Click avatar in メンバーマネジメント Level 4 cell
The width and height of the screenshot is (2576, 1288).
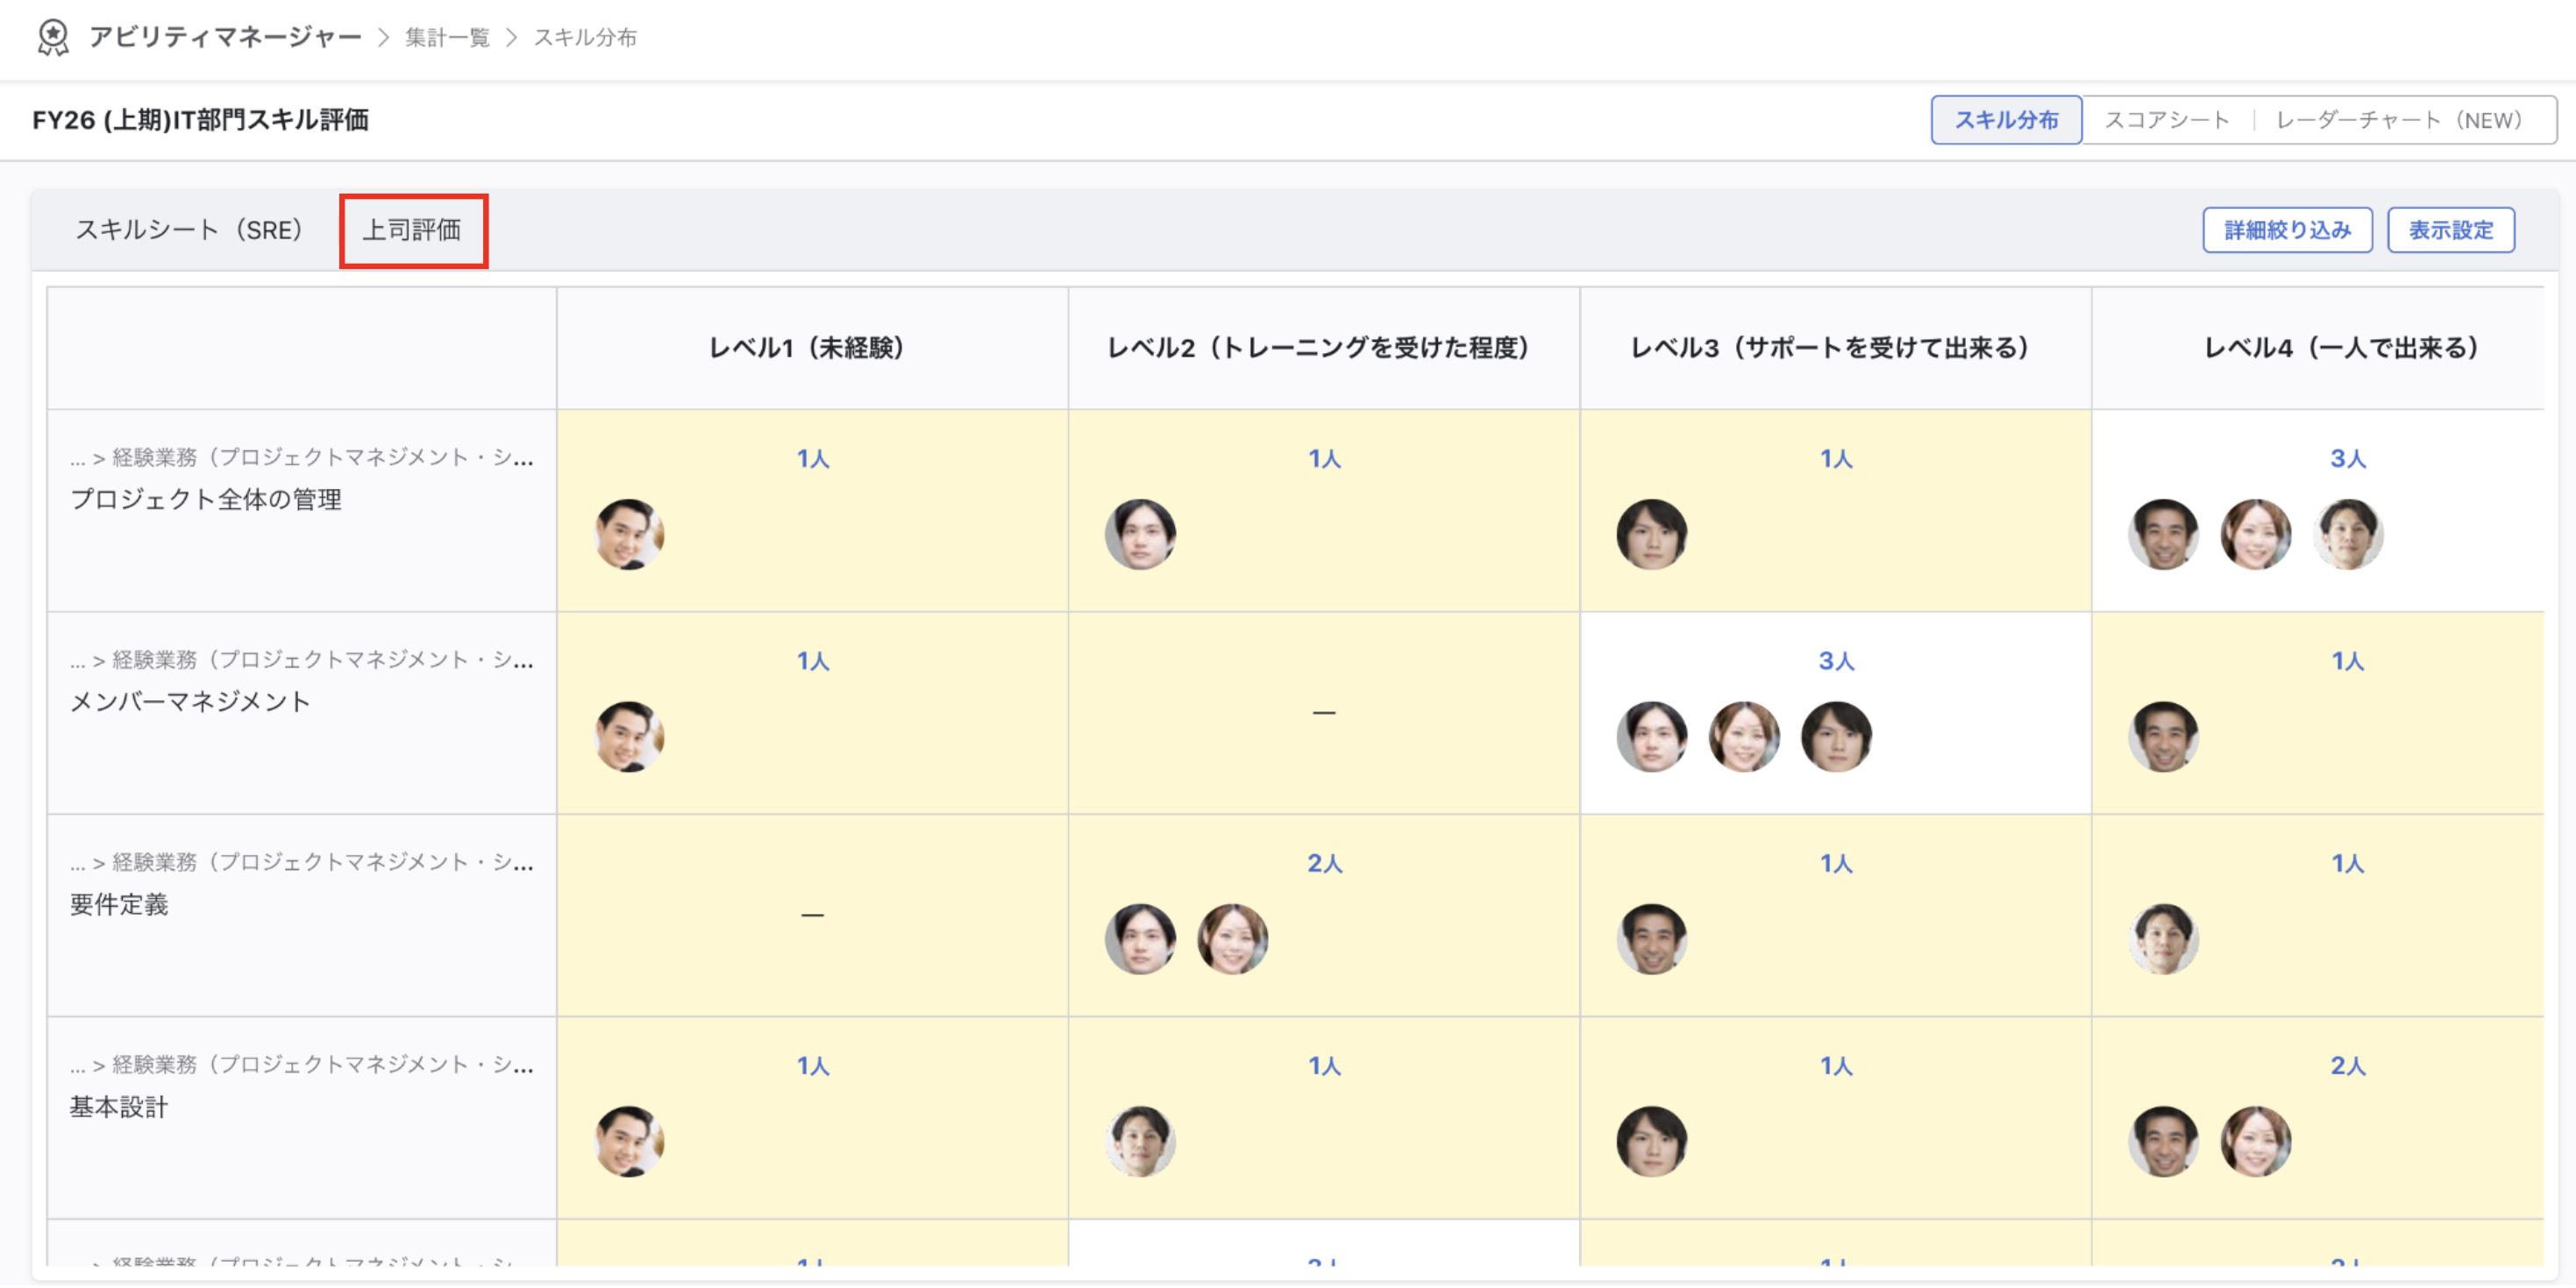click(x=2164, y=736)
